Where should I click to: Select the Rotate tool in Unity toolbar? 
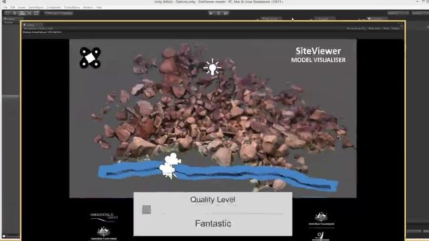click(22, 13)
